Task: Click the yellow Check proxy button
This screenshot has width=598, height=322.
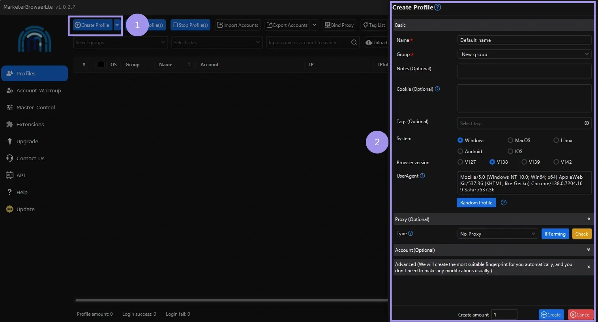Action: (x=581, y=234)
